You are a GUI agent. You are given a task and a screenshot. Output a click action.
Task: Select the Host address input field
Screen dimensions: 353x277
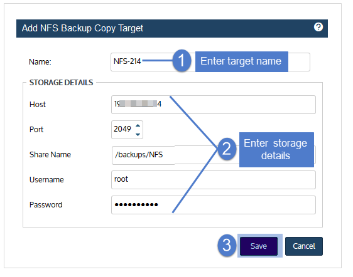click(x=214, y=105)
